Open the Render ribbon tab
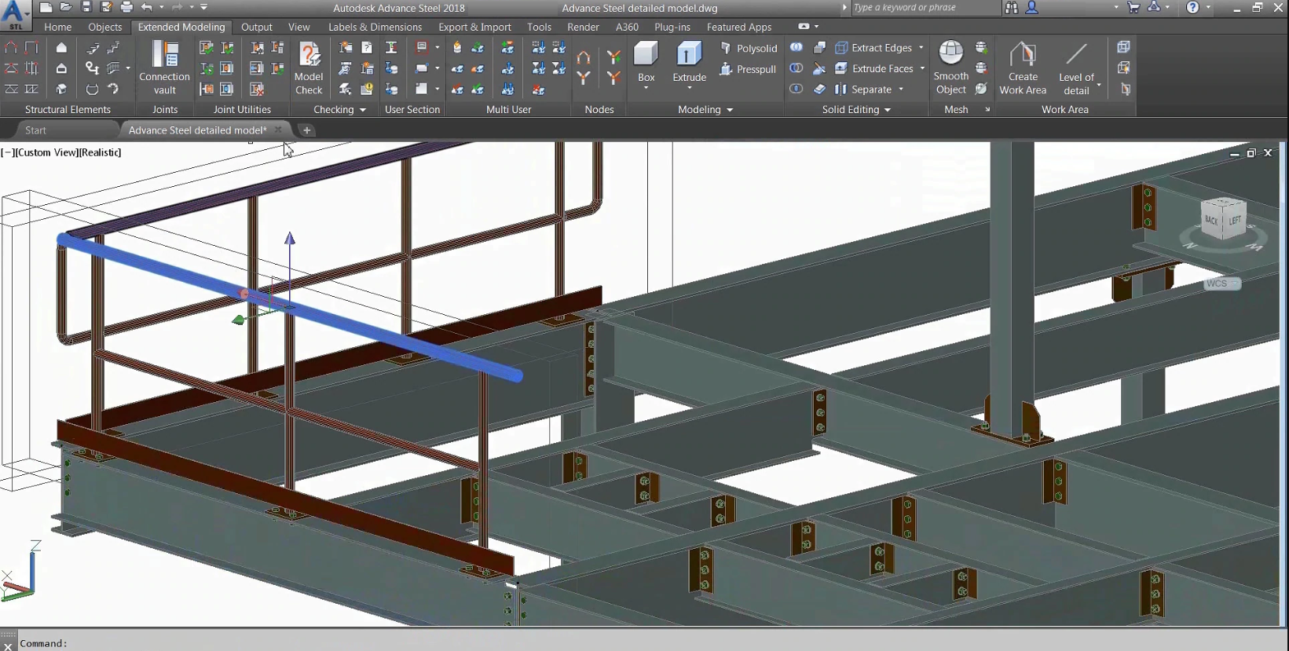 583,27
